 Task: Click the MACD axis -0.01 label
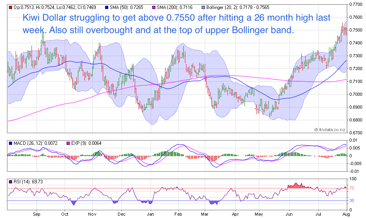coord(354,171)
